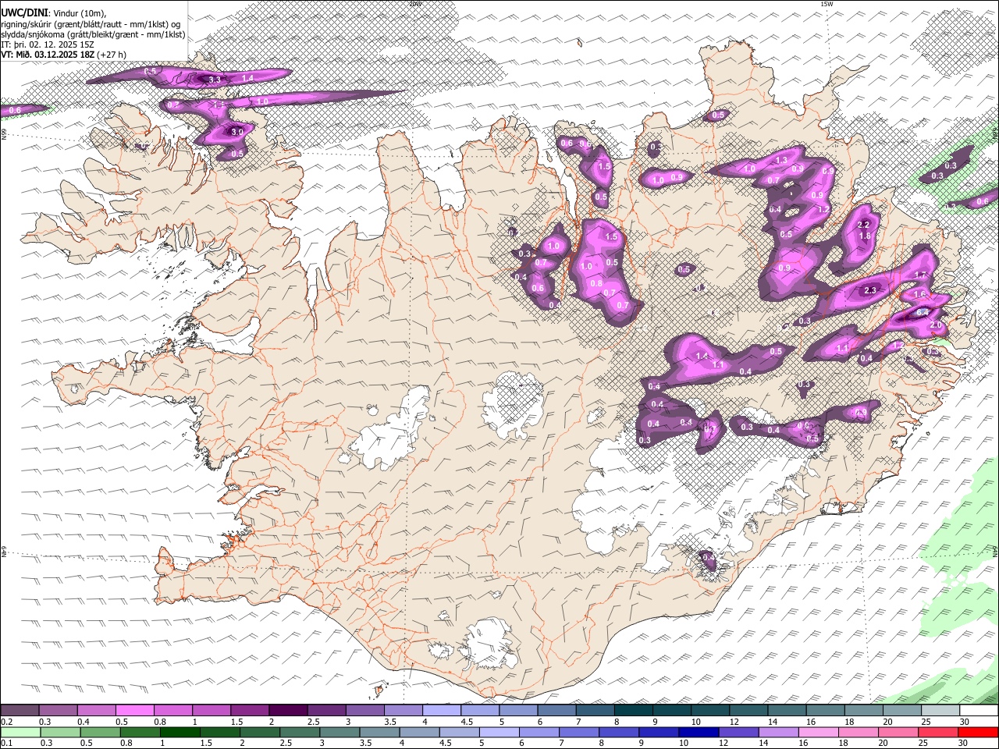
Task: Pick the upper legend swatch between 20 and 25
Action: [x=901, y=711]
